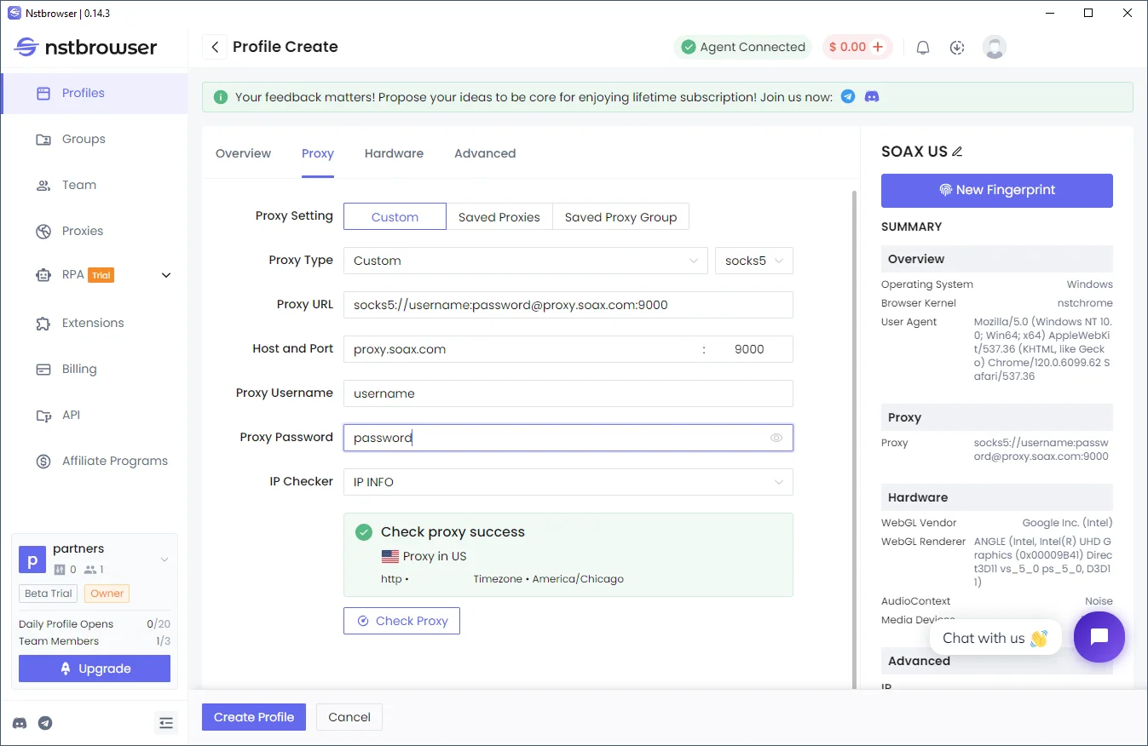
Task: Open the notifications bell icon
Action: (922, 48)
